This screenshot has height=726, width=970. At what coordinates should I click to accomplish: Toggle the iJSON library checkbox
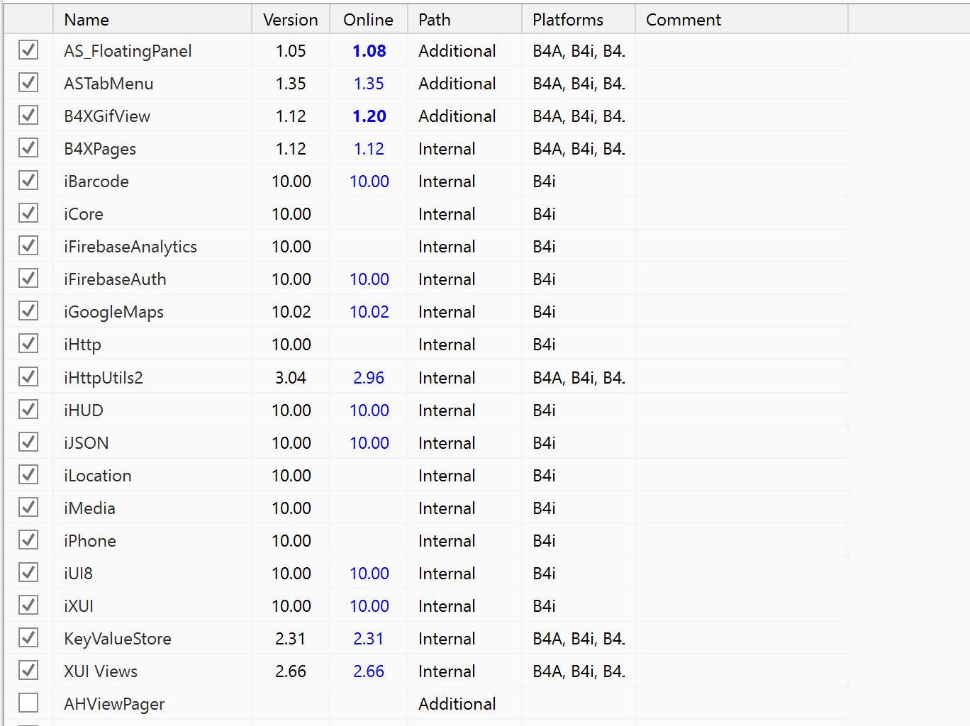(x=28, y=442)
